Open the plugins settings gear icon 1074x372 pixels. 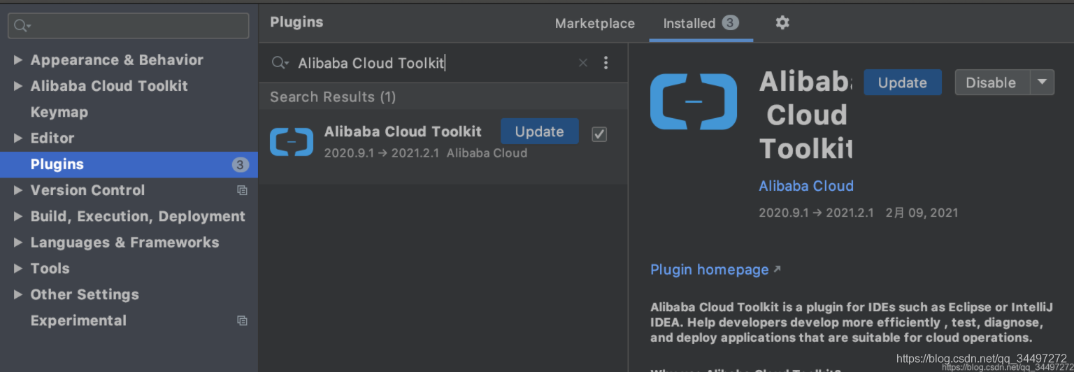point(782,23)
